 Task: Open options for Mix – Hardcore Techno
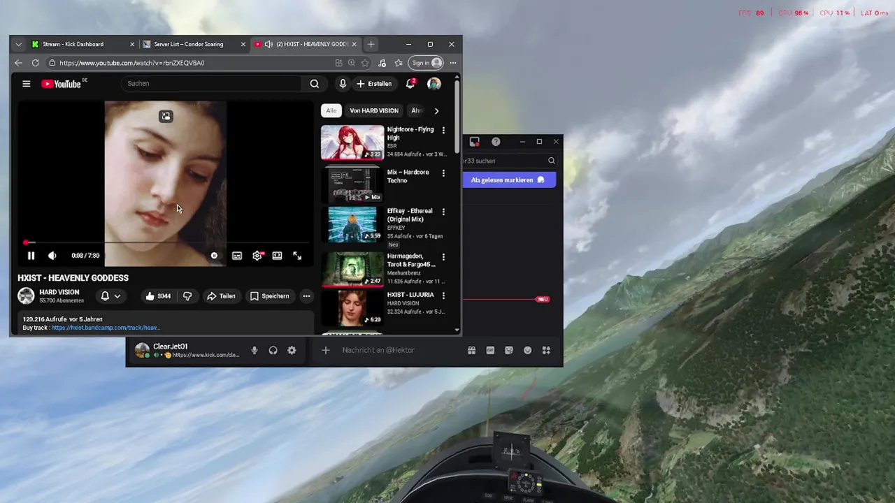[443, 173]
